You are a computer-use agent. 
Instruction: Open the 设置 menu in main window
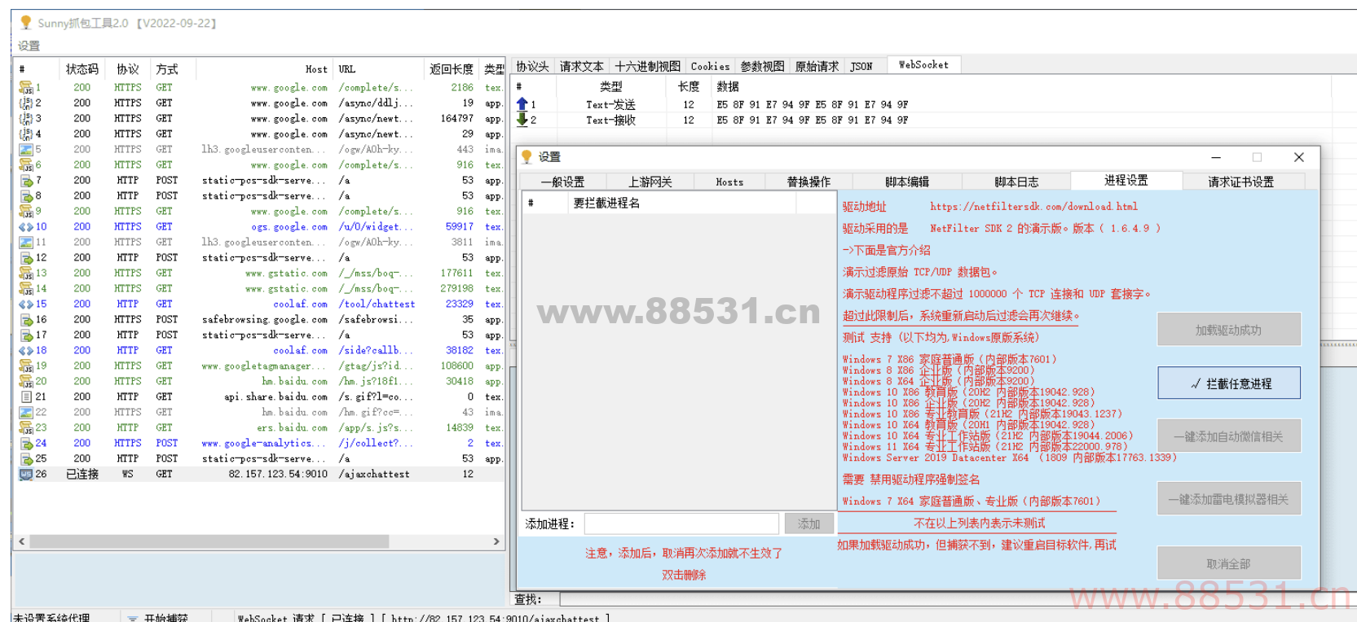[29, 46]
